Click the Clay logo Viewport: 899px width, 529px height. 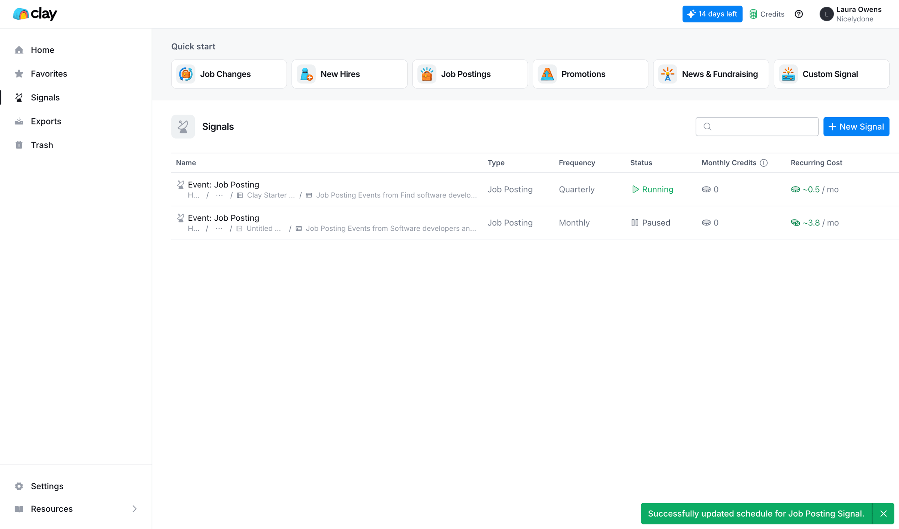point(35,14)
